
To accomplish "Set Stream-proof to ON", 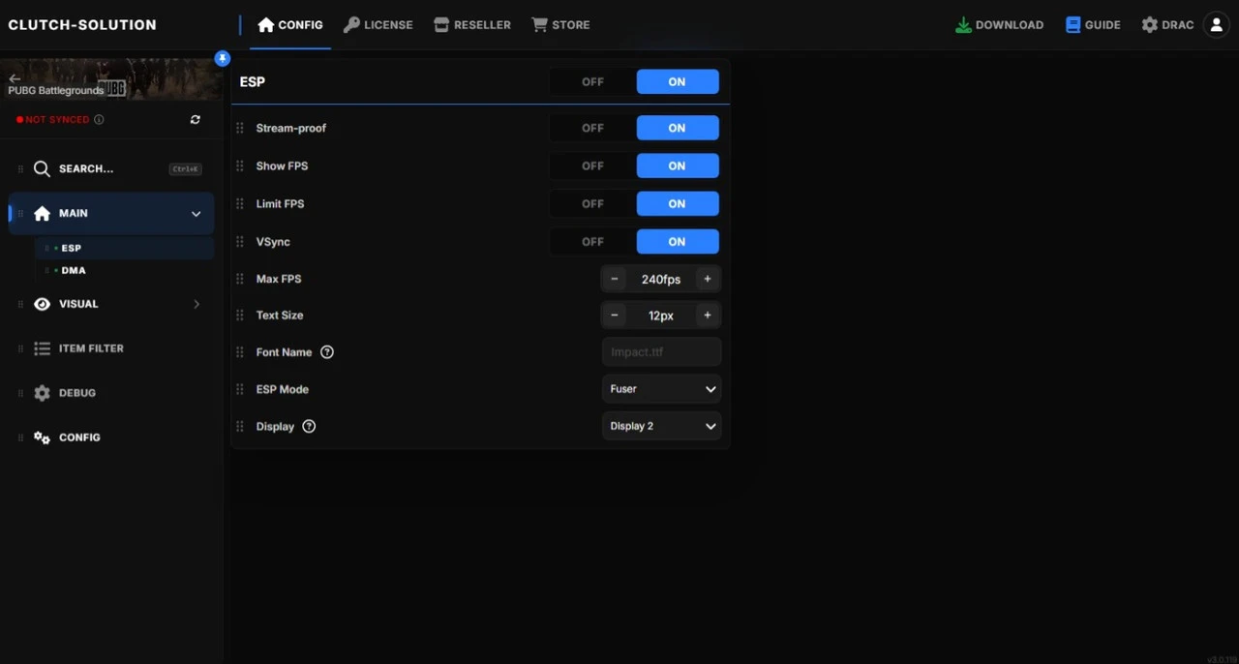I will (678, 128).
